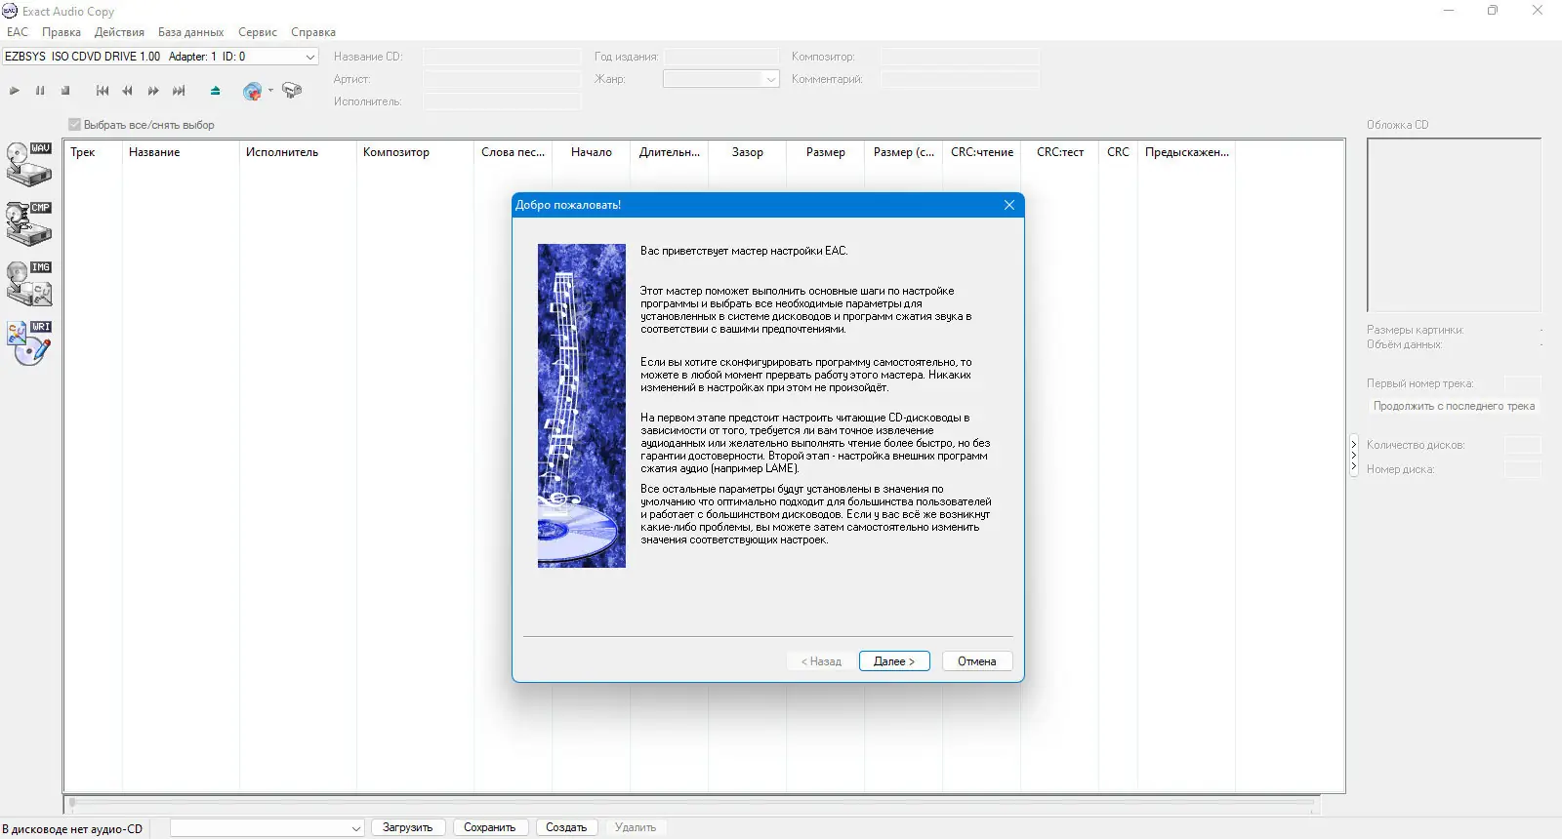Click the Комментарий input field
This screenshot has width=1562, height=839.
click(x=960, y=79)
